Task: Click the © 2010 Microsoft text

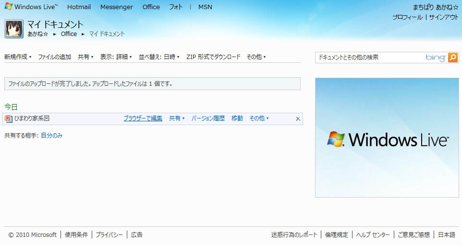Action: pyautogui.click(x=32, y=234)
